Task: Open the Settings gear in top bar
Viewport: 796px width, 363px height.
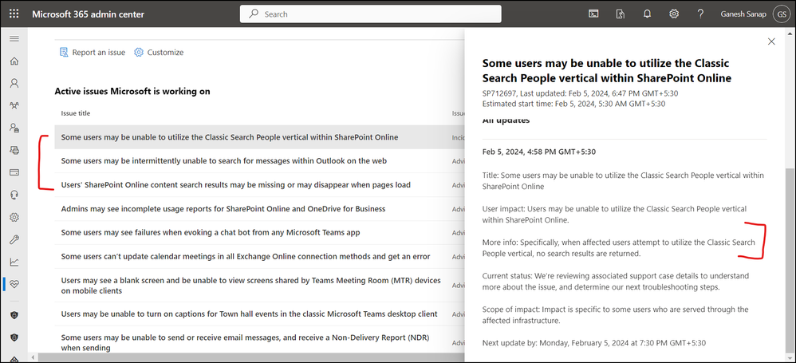Action: coord(674,14)
